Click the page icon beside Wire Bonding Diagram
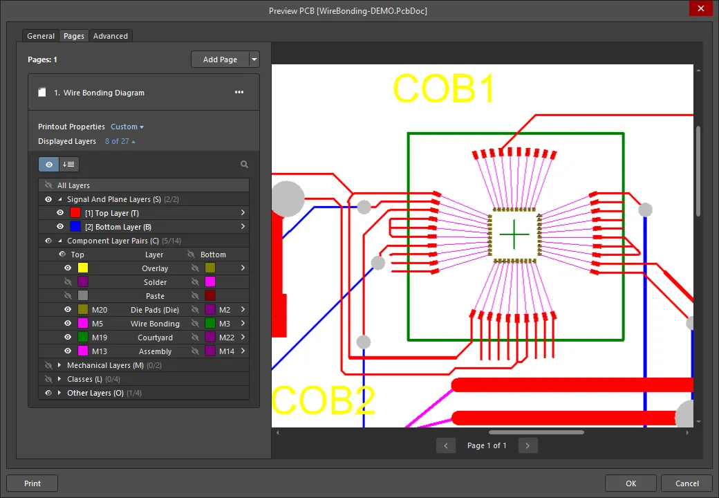The width and height of the screenshot is (719, 498). (x=42, y=93)
